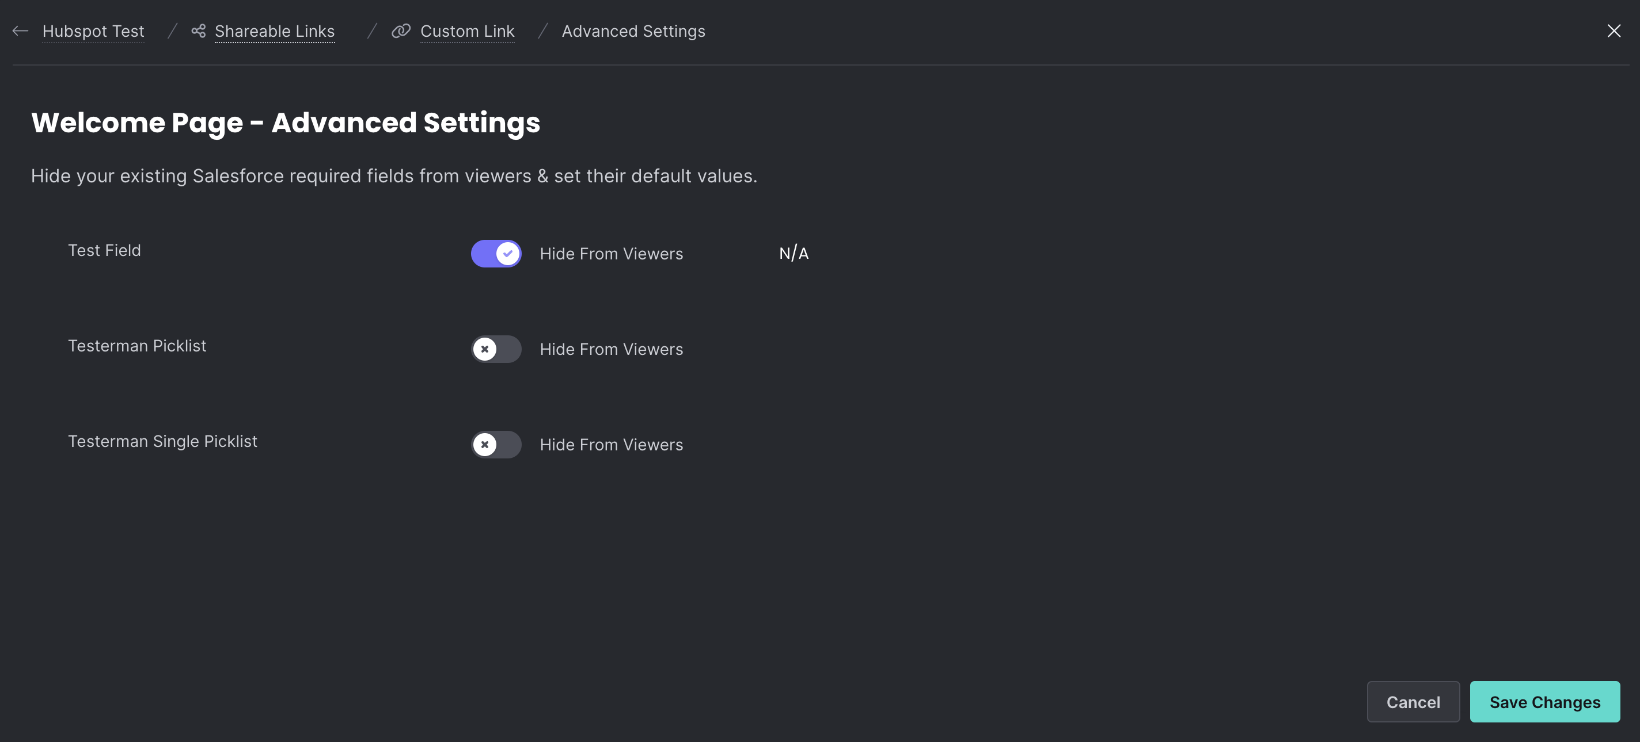Close the Advanced Settings dialog
This screenshot has height=742, width=1640.
(x=1614, y=30)
